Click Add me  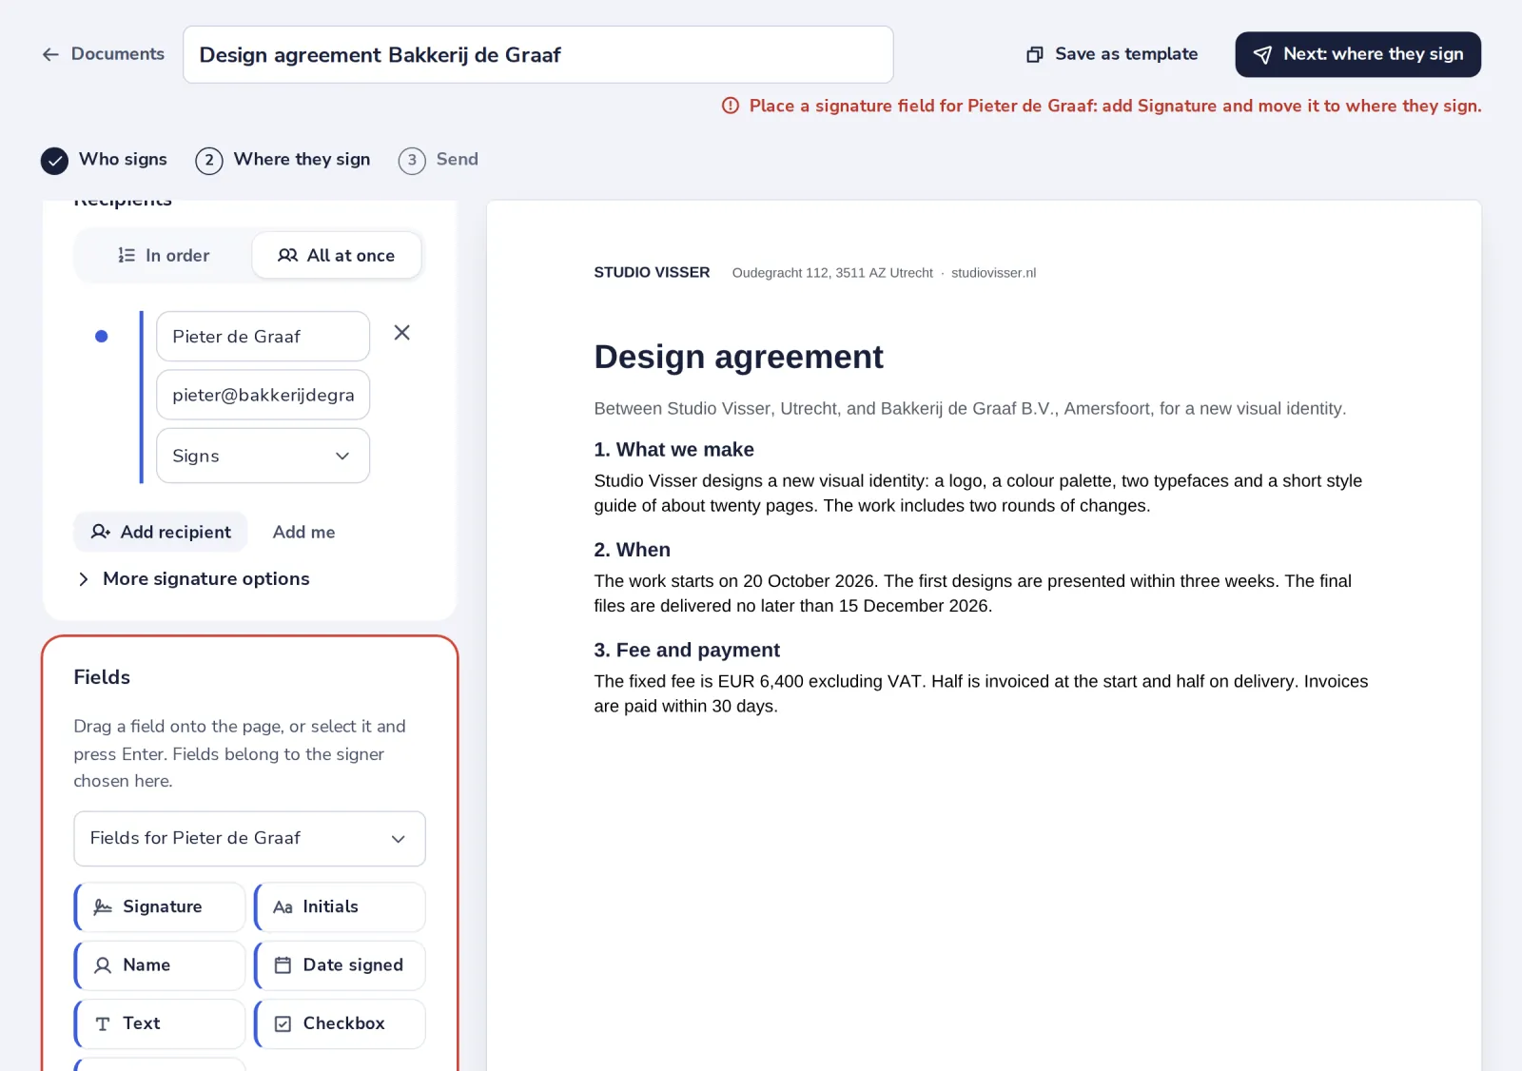303,532
